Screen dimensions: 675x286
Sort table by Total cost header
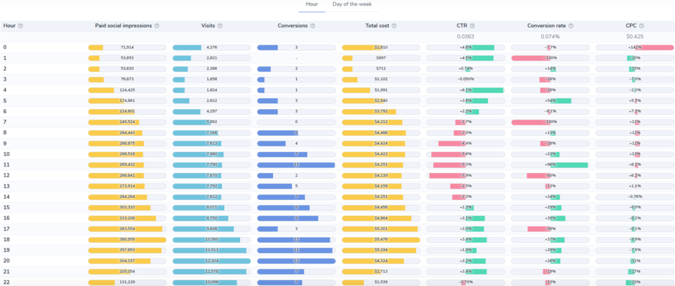376,26
